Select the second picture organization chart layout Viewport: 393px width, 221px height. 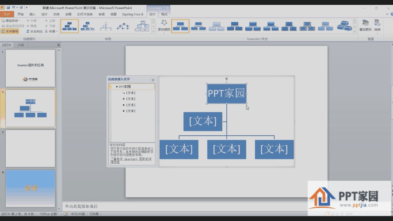click(88, 26)
